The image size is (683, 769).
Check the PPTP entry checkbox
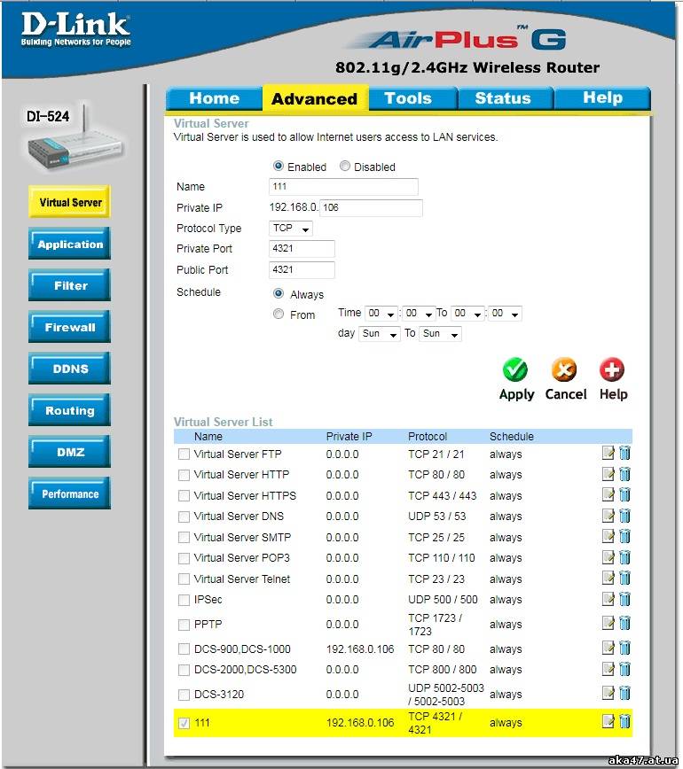tap(184, 625)
